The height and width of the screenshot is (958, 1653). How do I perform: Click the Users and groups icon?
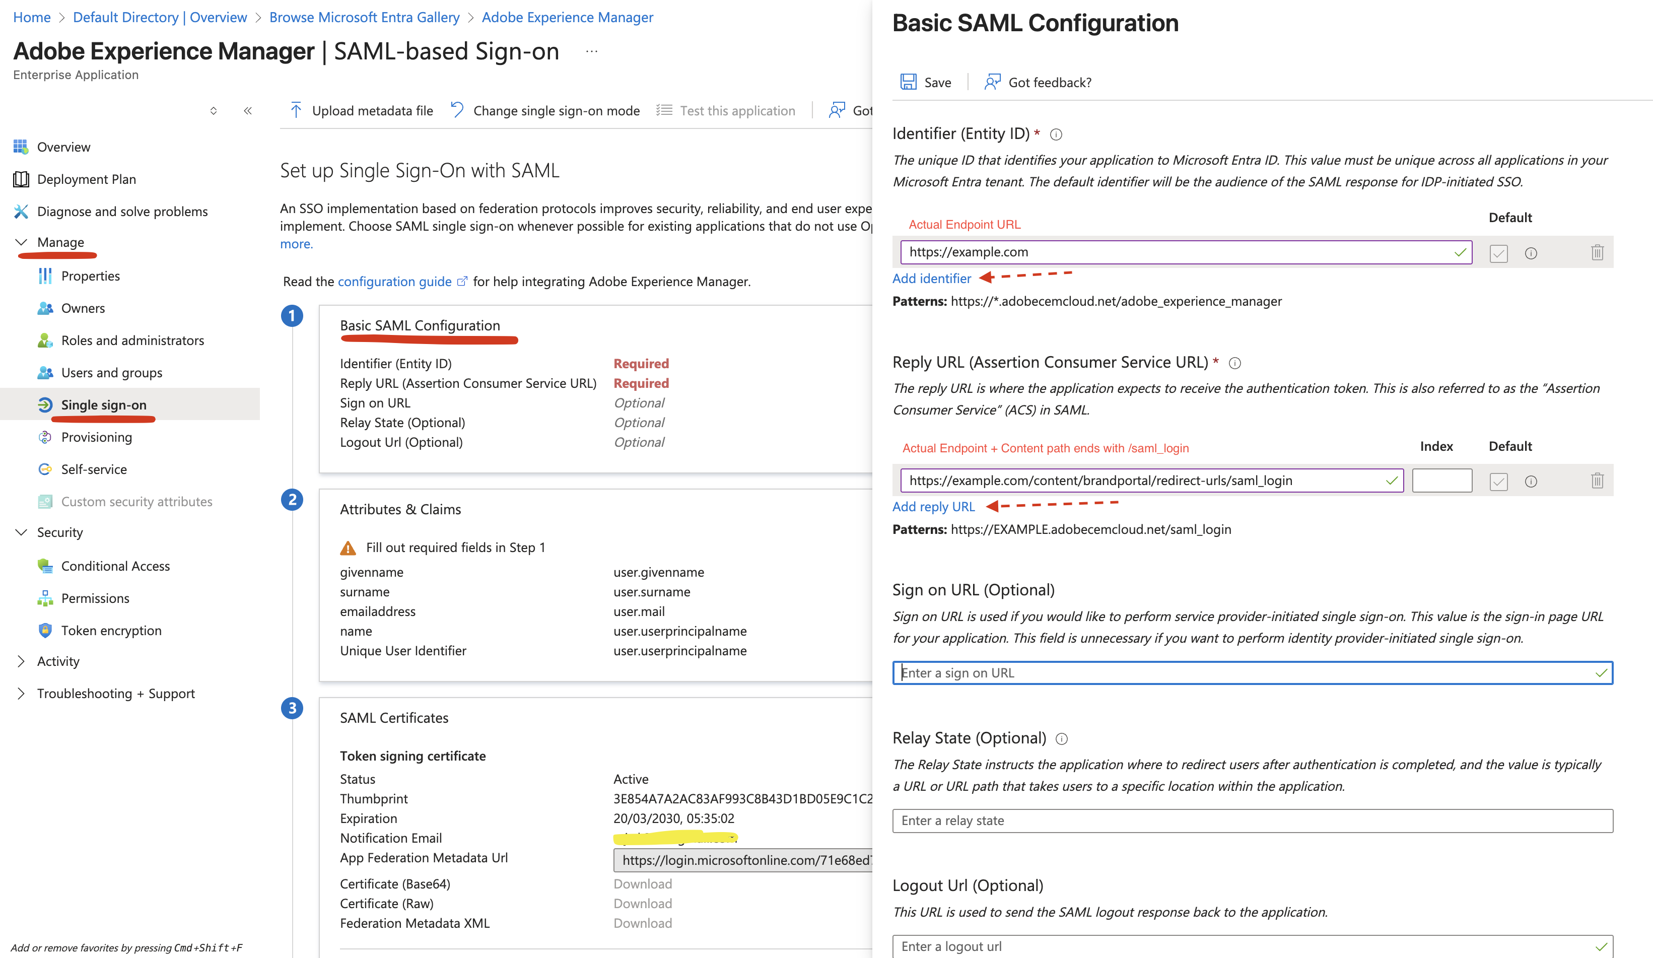45,373
